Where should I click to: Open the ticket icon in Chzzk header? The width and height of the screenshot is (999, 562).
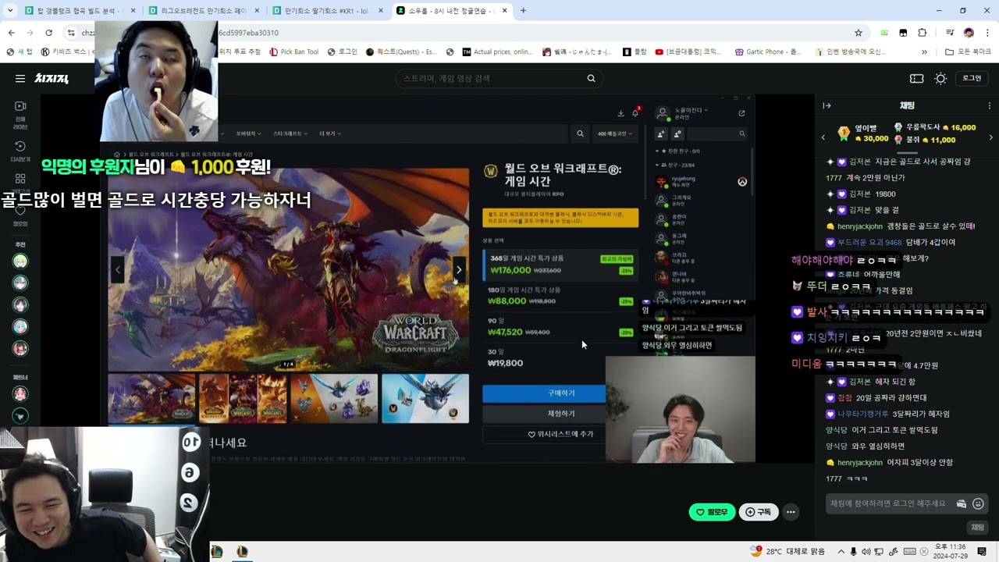[917, 78]
